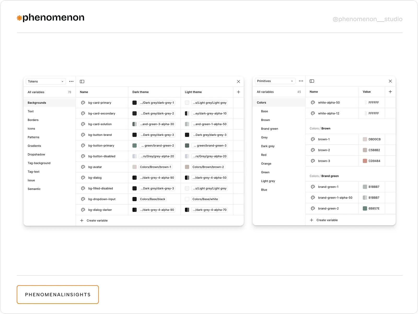Toggle the sidebar layout icon in the Primitives panel
418x314 pixels.
[312, 81]
